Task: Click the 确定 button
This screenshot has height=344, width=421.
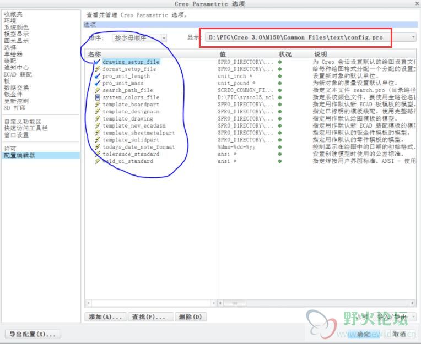Action: point(364,334)
